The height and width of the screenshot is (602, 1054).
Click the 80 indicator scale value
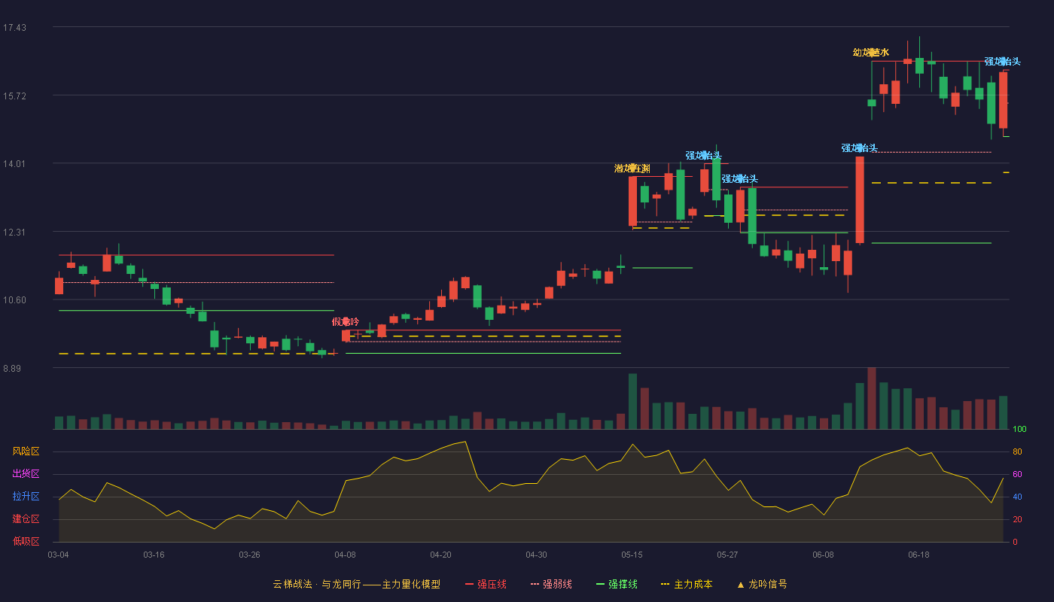tap(1017, 452)
